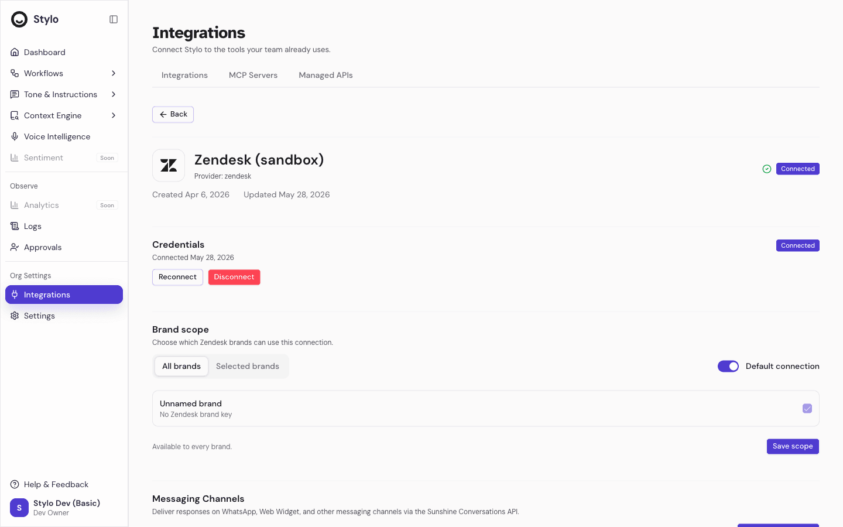Expand the Context Engine chevron

click(x=114, y=115)
